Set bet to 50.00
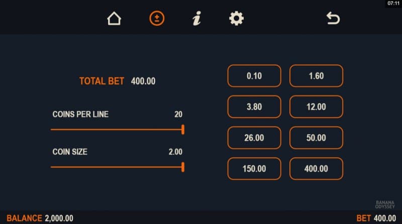 316,138
